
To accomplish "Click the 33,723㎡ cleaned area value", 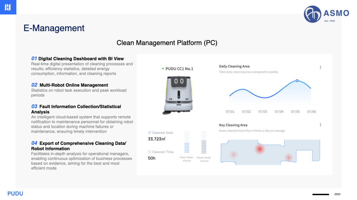I will point(157,139).
